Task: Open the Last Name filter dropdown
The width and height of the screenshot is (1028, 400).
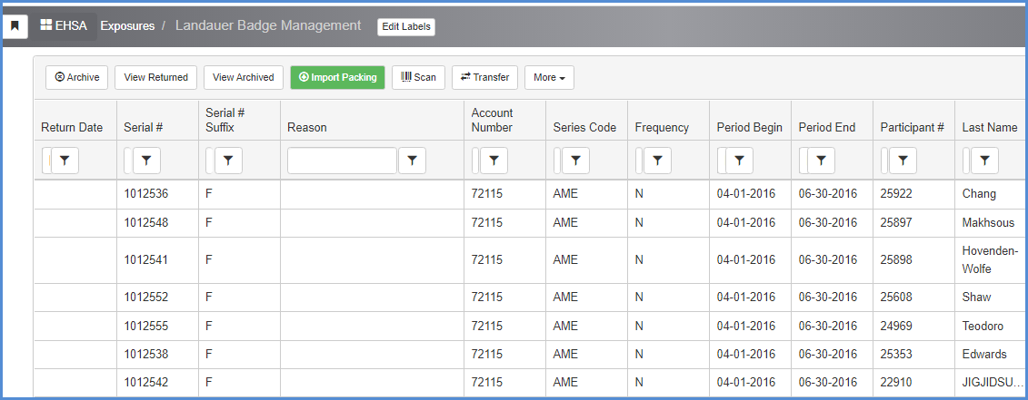Action: [984, 161]
